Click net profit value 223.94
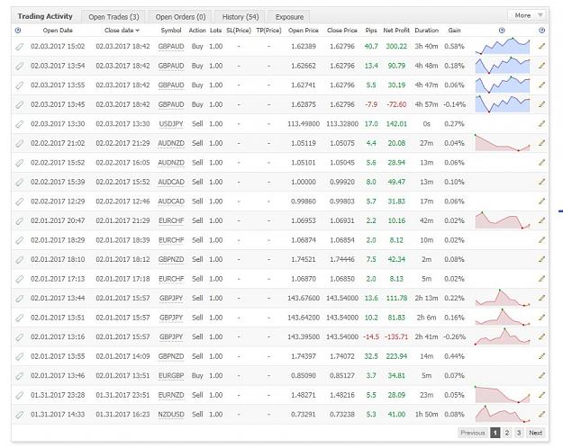Screen dimensions: 563x448 click(x=396, y=356)
